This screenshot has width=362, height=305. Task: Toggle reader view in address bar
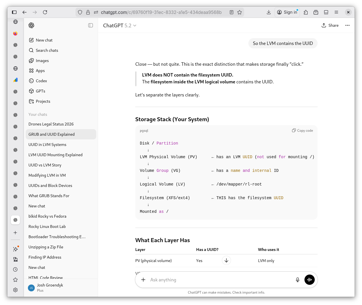pyautogui.click(x=232, y=12)
